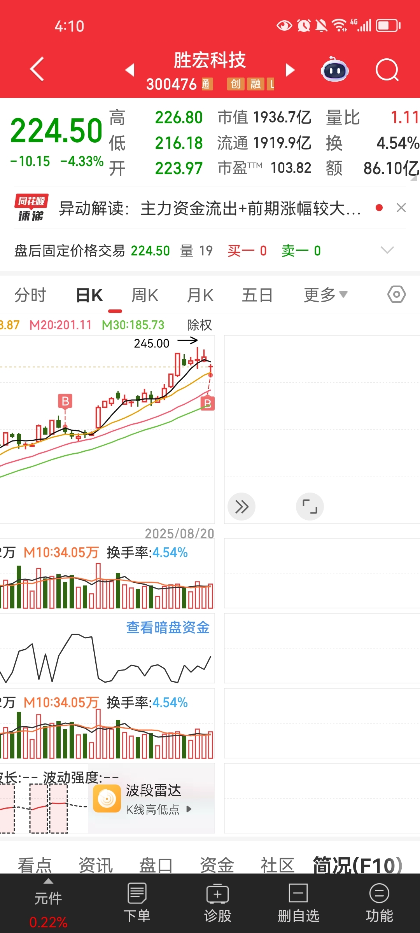Dismiss the 异动解读 news banner
420x933 pixels.
(401, 208)
